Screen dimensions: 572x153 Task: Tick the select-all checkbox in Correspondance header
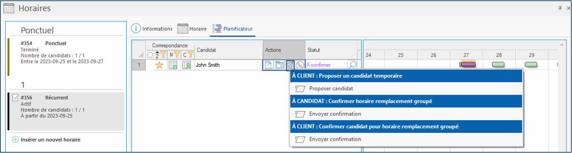coord(150,55)
